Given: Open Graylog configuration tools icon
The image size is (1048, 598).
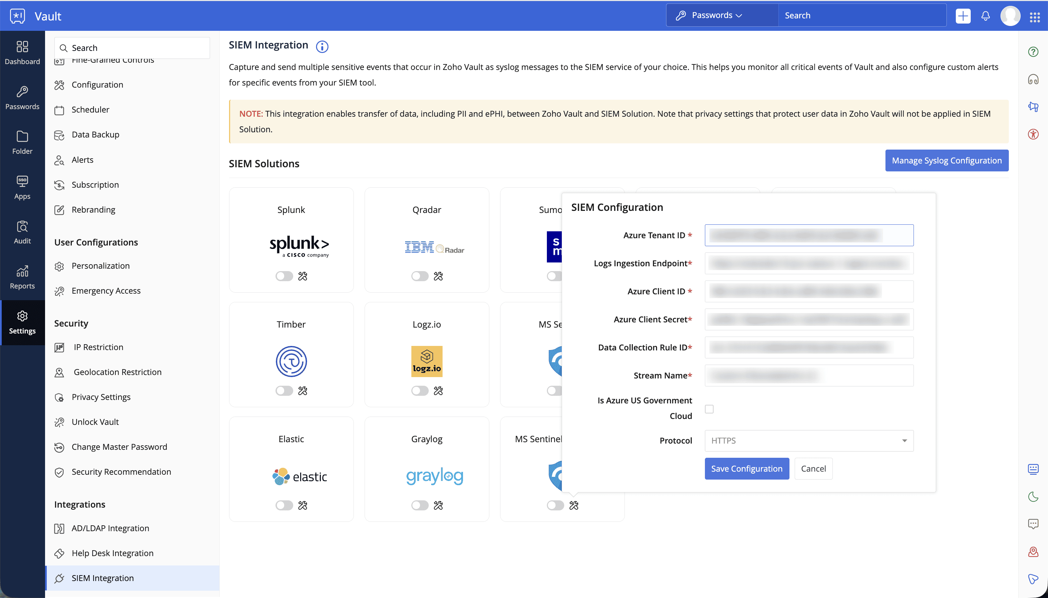Looking at the screenshot, I should click(438, 505).
